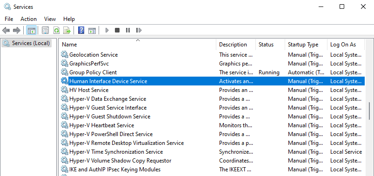Click 'The IKEEXT...' description cell
The image size is (374, 176).
(235, 169)
